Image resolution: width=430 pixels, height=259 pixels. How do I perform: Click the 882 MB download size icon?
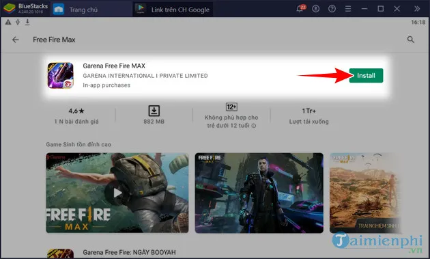154,111
